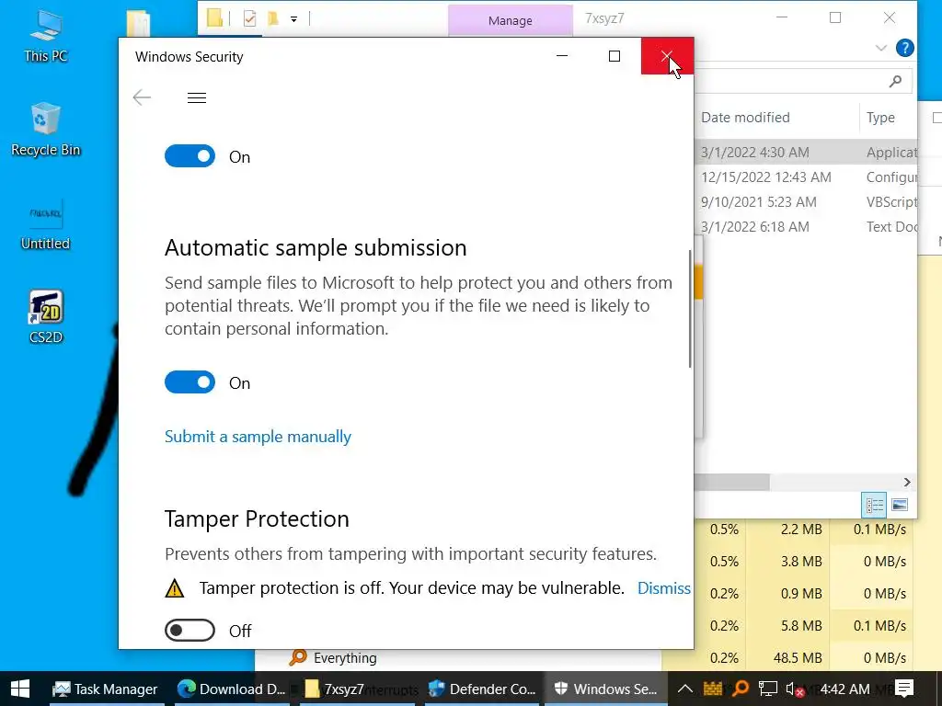This screenshot has height=706, width=942.
Task: Switch Explorer to details view icon
Action: click(x=874, y=505)
